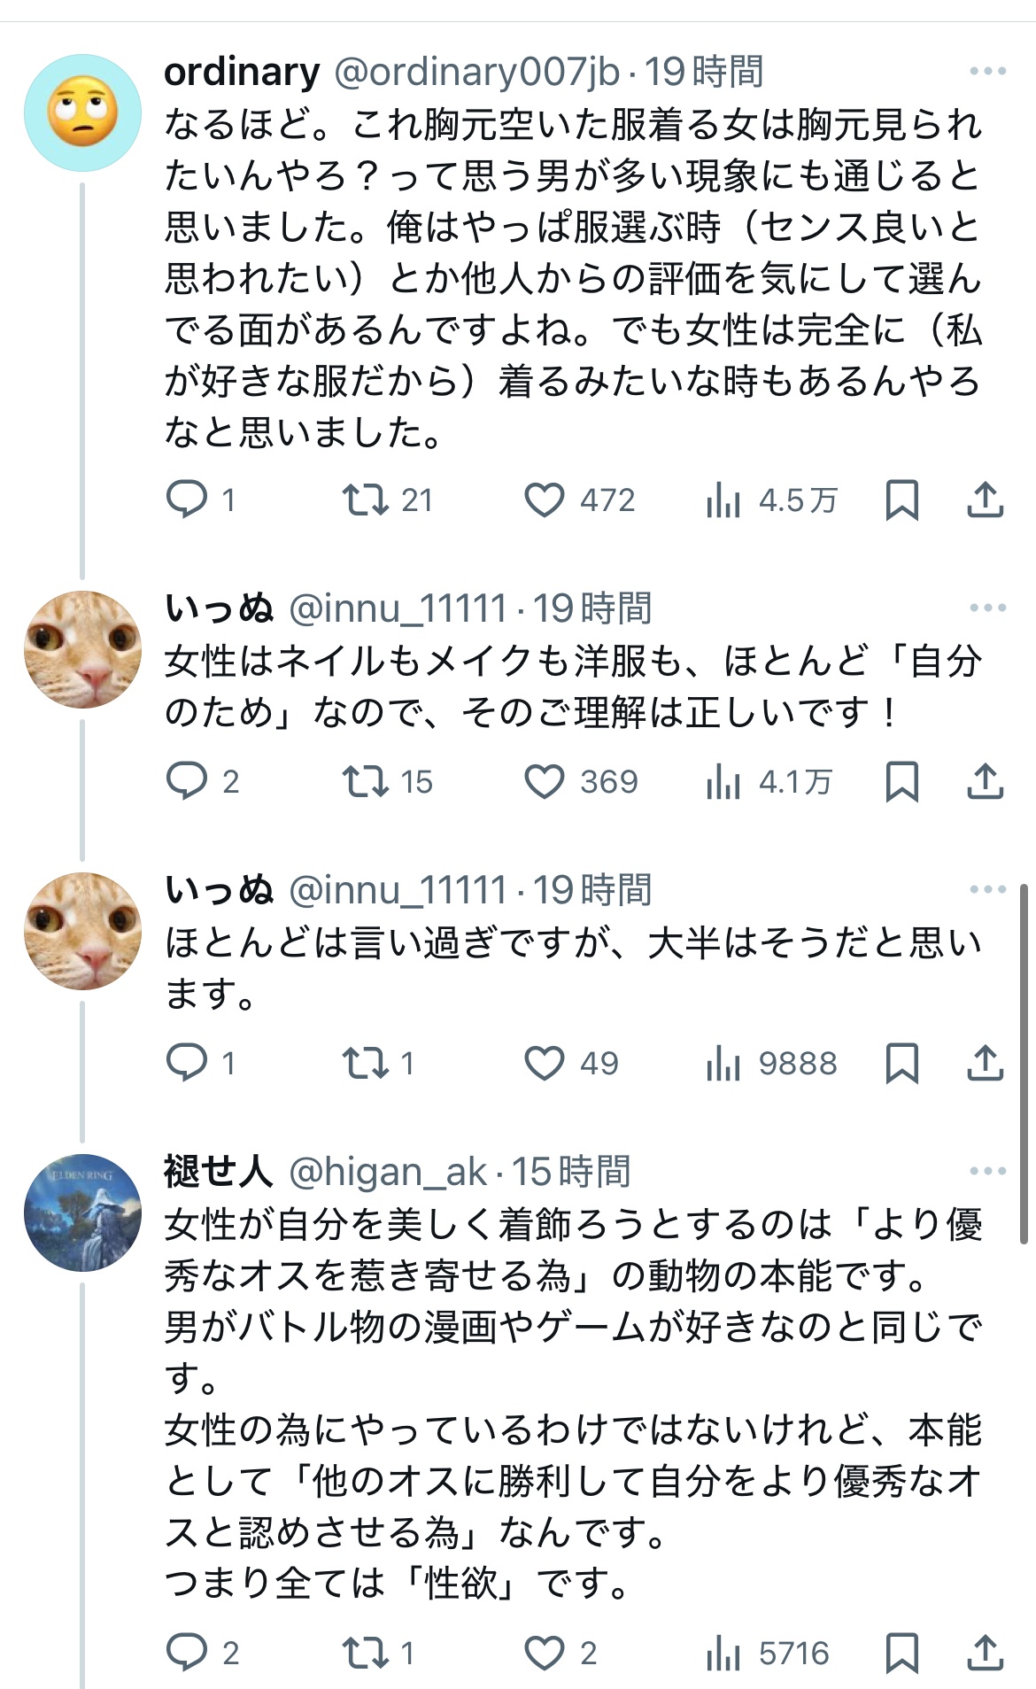Like the reply with 369 likes

545,781
